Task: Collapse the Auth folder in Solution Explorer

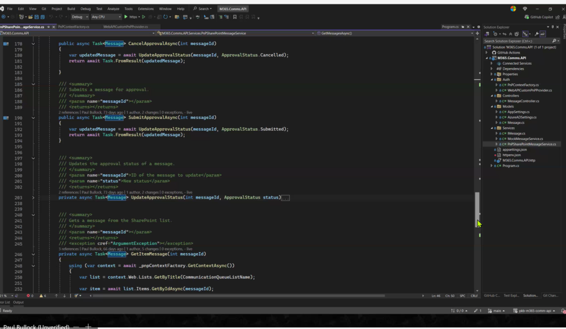Action: (491, 80)
